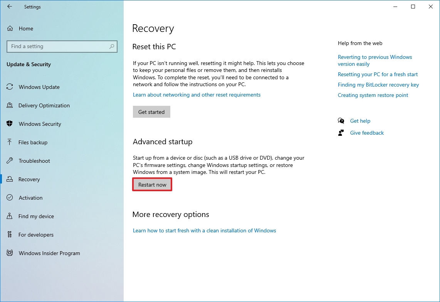Click the Advanced startup heading
The height and width of the screenshot is (302, 440).
163,142
